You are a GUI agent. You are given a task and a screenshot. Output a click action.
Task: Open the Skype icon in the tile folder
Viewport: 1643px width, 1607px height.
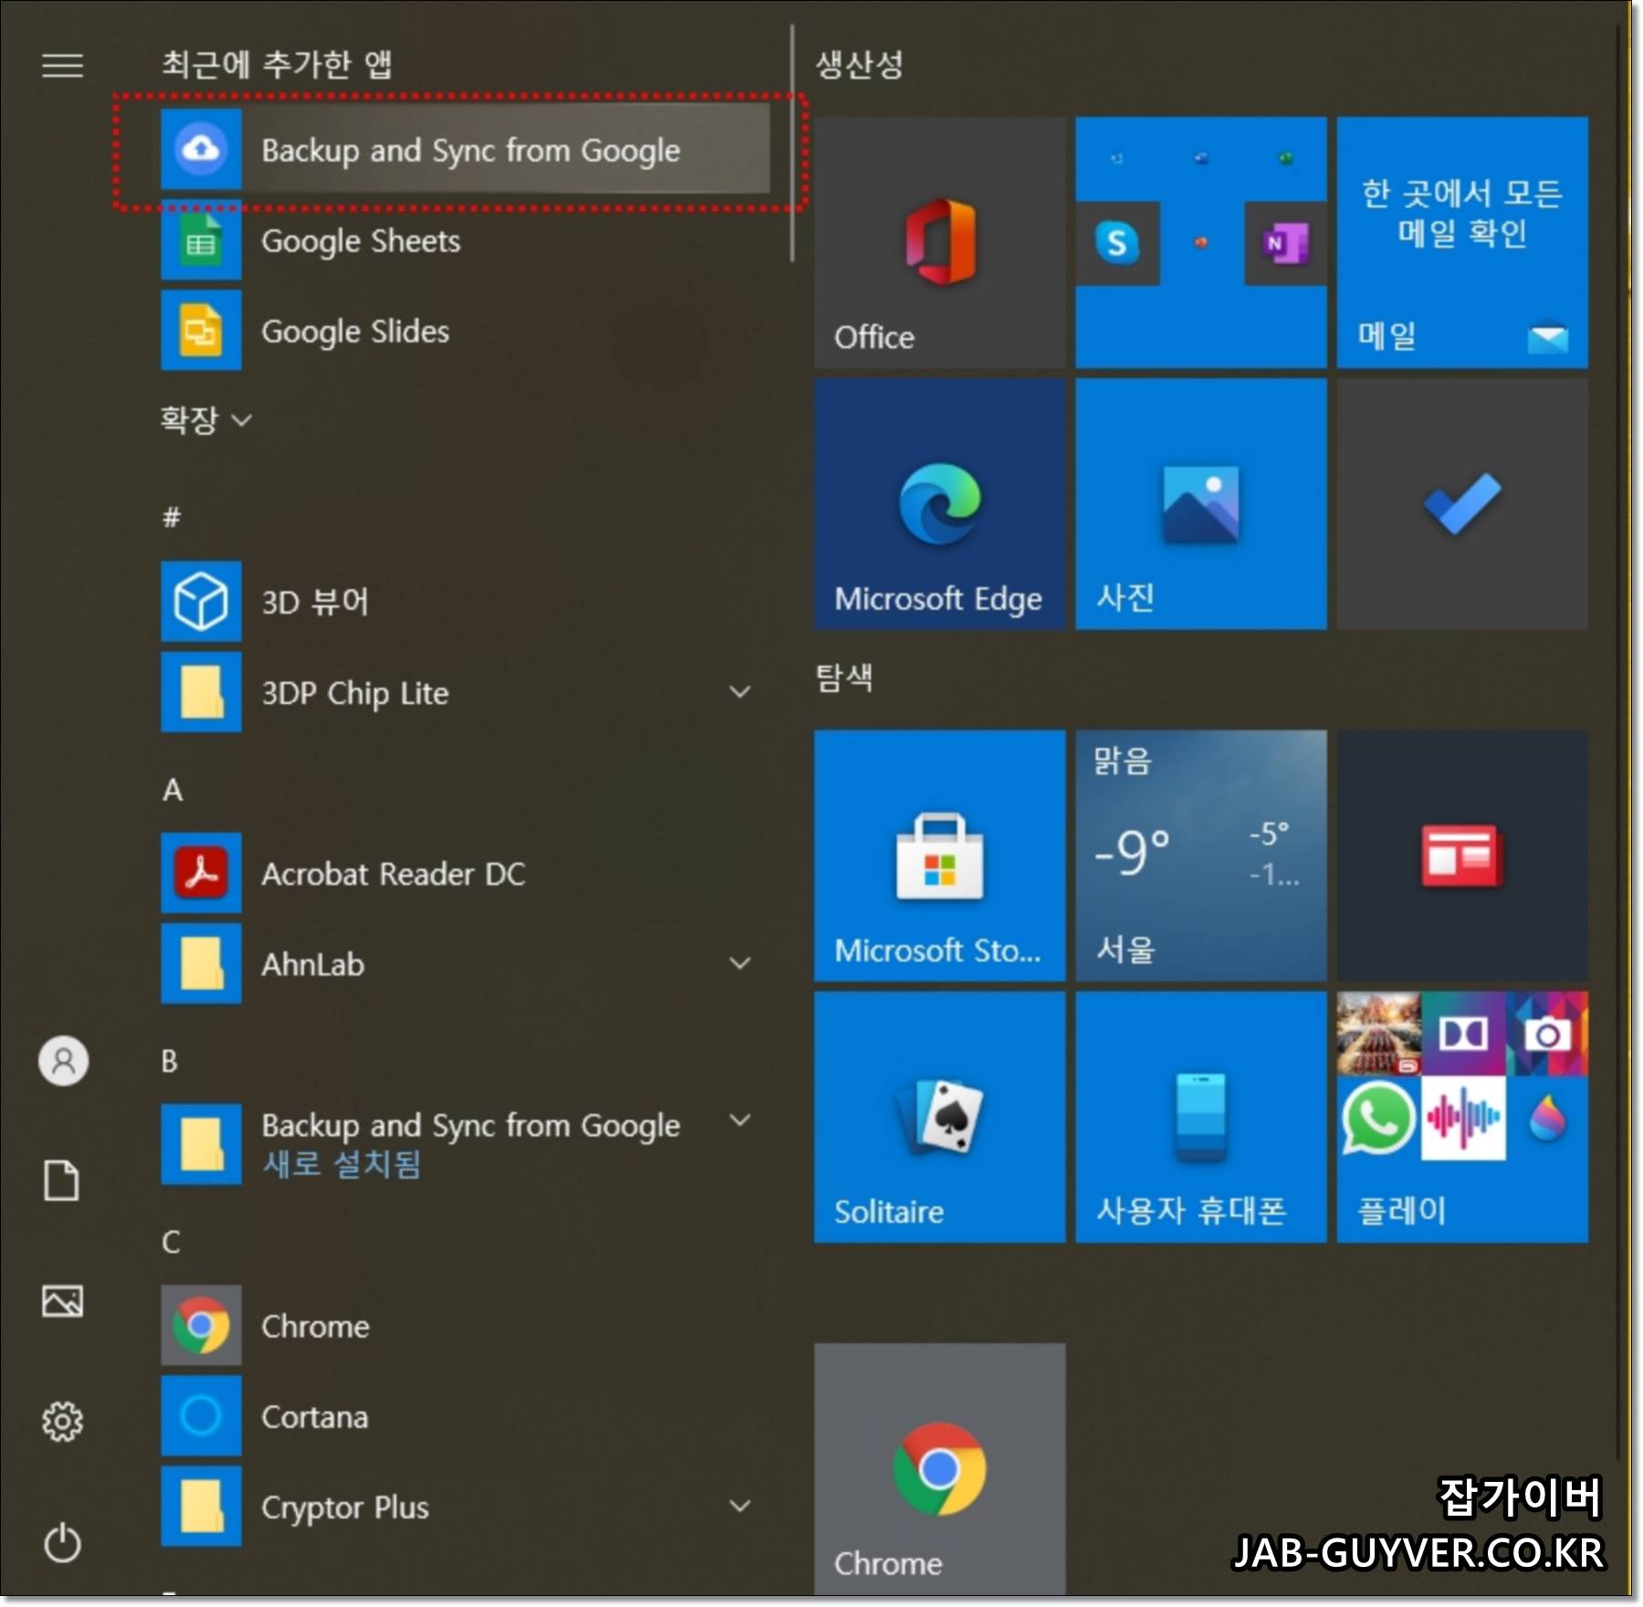click(x=1117, y=243)
